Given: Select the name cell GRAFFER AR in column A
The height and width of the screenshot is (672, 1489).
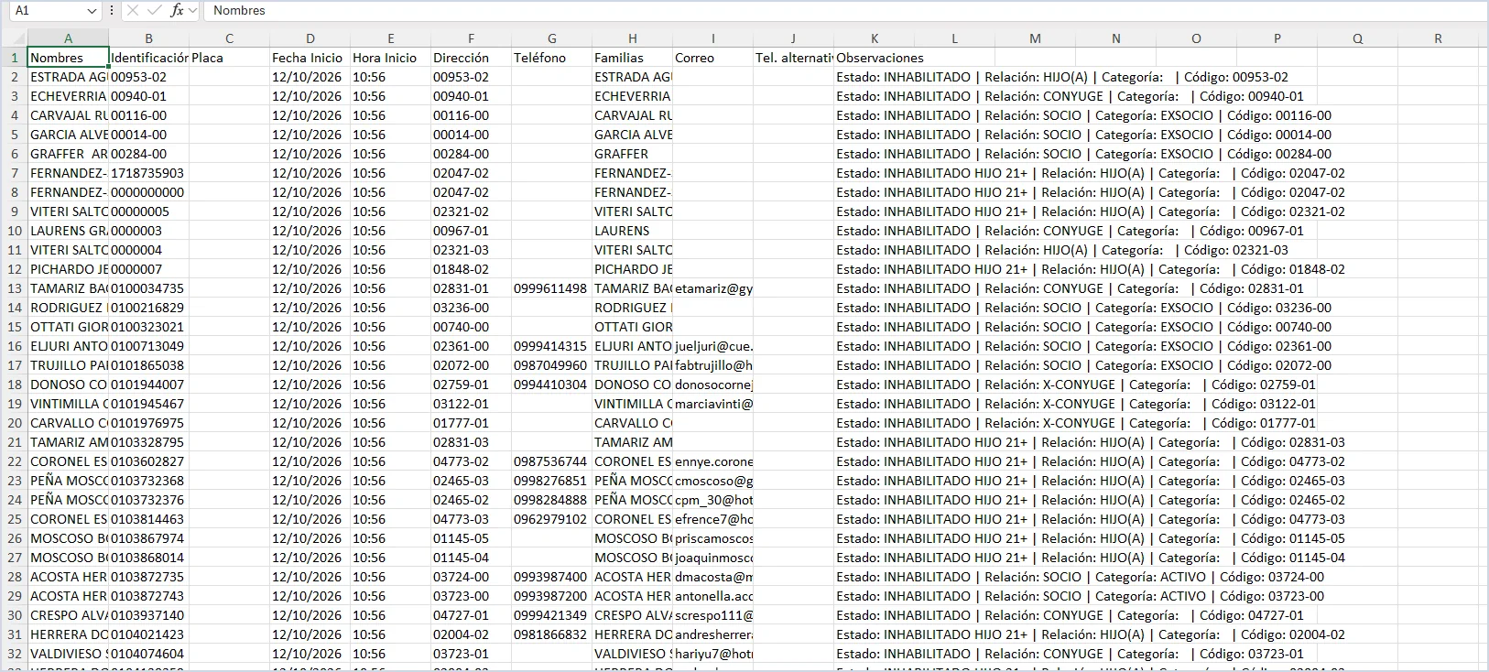Looking at the screenshot, I should tap(68, 154).
